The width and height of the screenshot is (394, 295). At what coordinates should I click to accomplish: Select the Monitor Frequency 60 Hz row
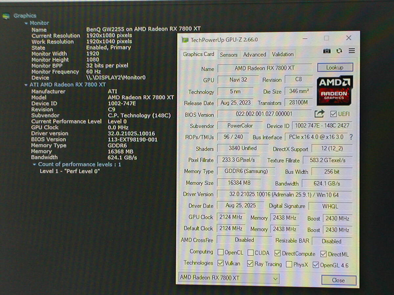pos(66,72)
